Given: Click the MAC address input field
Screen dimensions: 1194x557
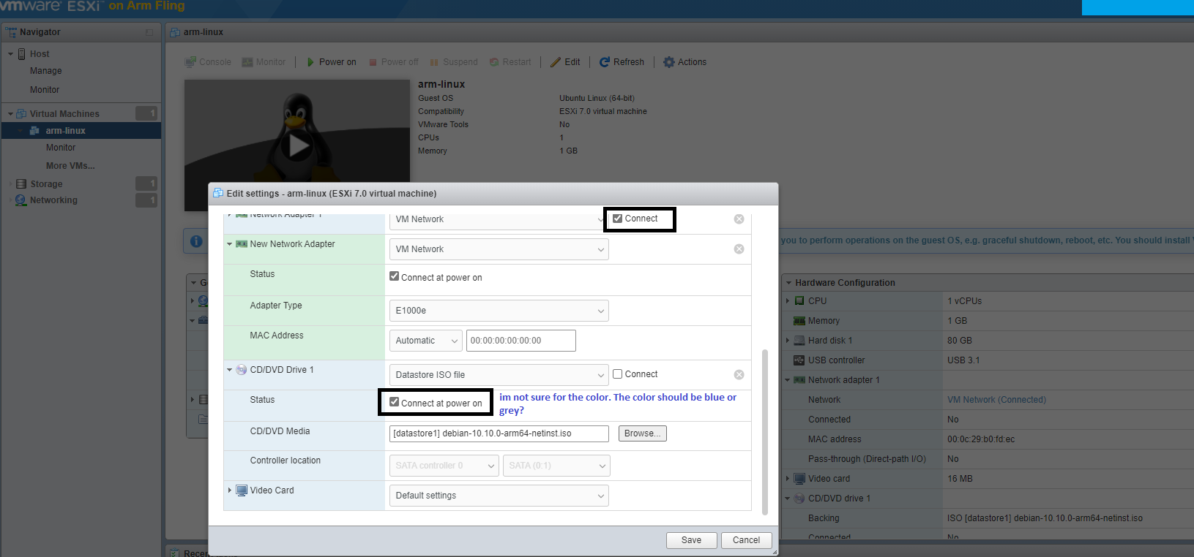Looking at the screenshot, I should pos(520,341).
